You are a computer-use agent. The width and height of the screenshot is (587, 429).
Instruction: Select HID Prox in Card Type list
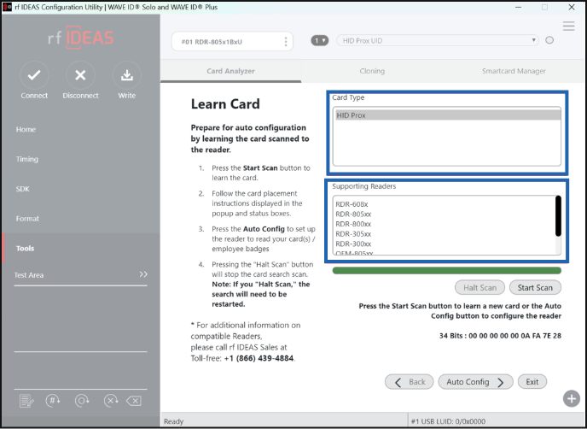(x=446, y=115)
